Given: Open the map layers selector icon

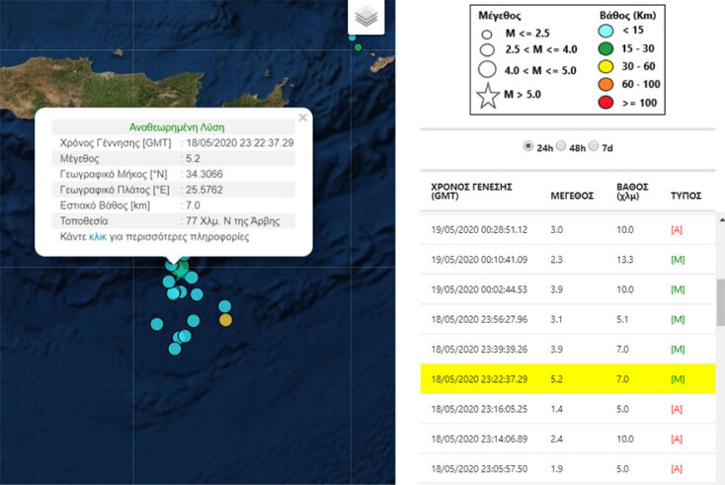Looking at the screenshot, I should pyautogui.click(x=365, y=17).
